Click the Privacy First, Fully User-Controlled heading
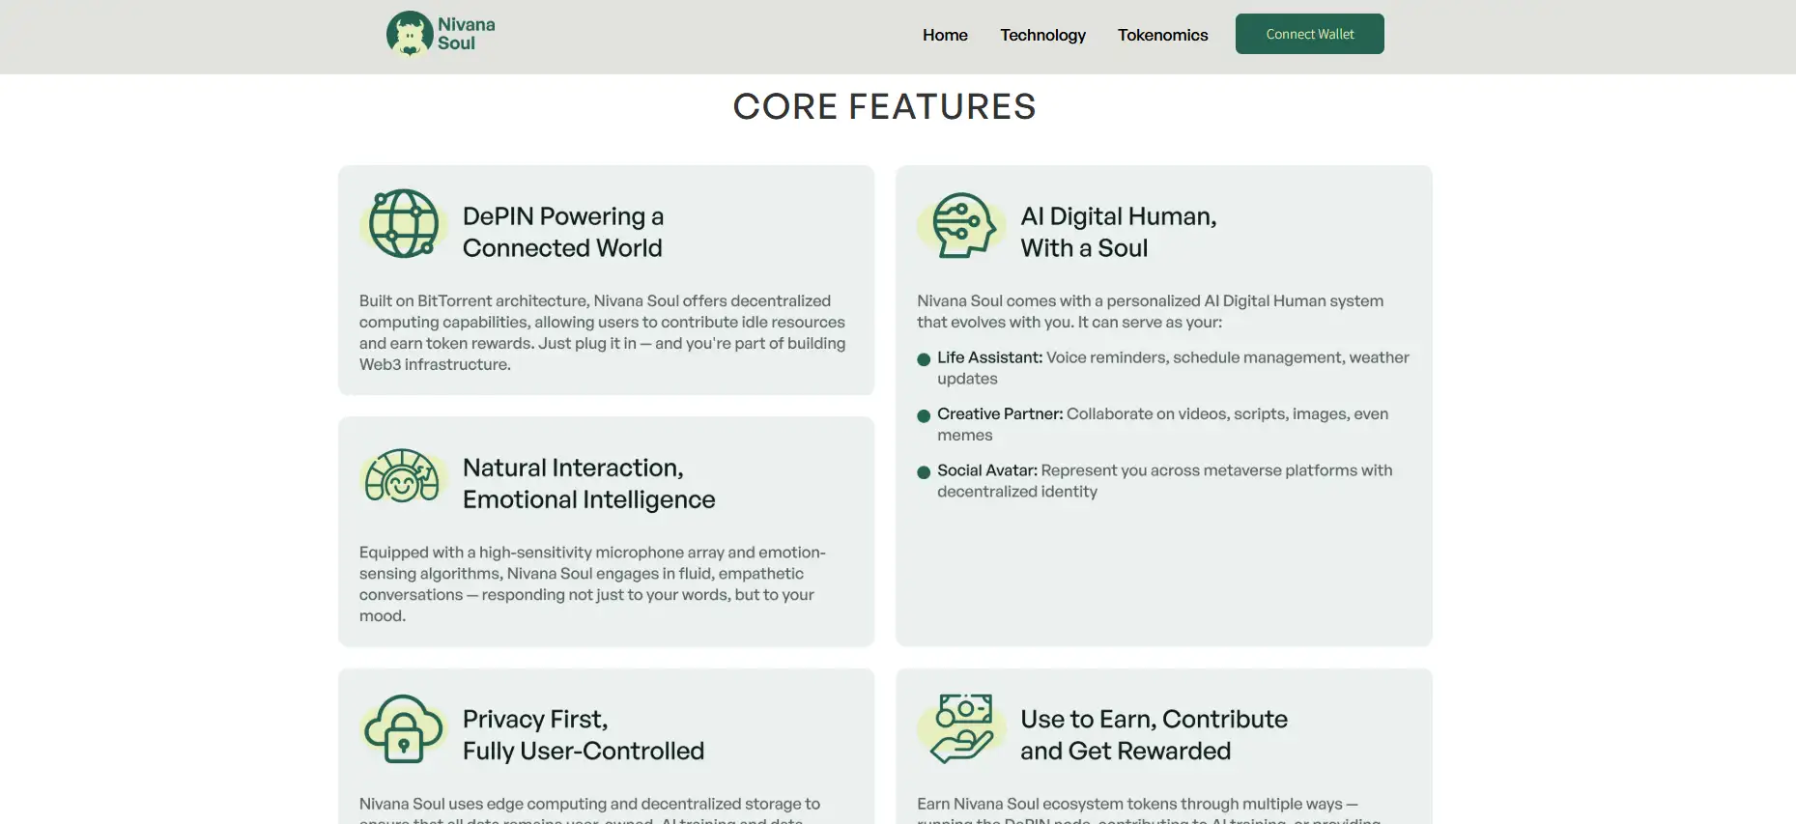Screen dimensions: 1796x824 (x=583, y=735)
